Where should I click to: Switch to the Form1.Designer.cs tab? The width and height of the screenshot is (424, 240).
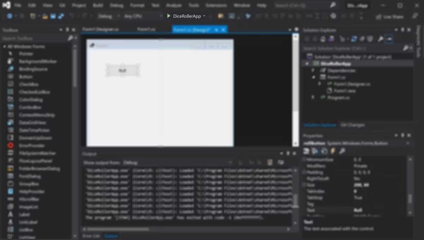(x=100, y=29)
